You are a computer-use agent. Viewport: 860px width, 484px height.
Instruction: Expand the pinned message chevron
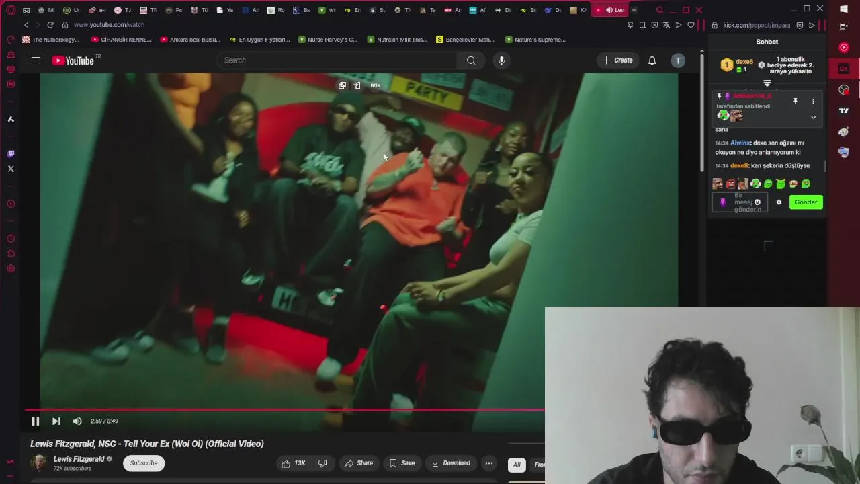[x=813, y=117]
